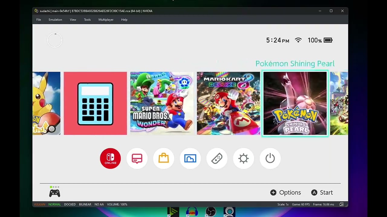The image size is (387, 217).
Task: Toggle the VULKAN renderer status button
Action: coord(40,204)
